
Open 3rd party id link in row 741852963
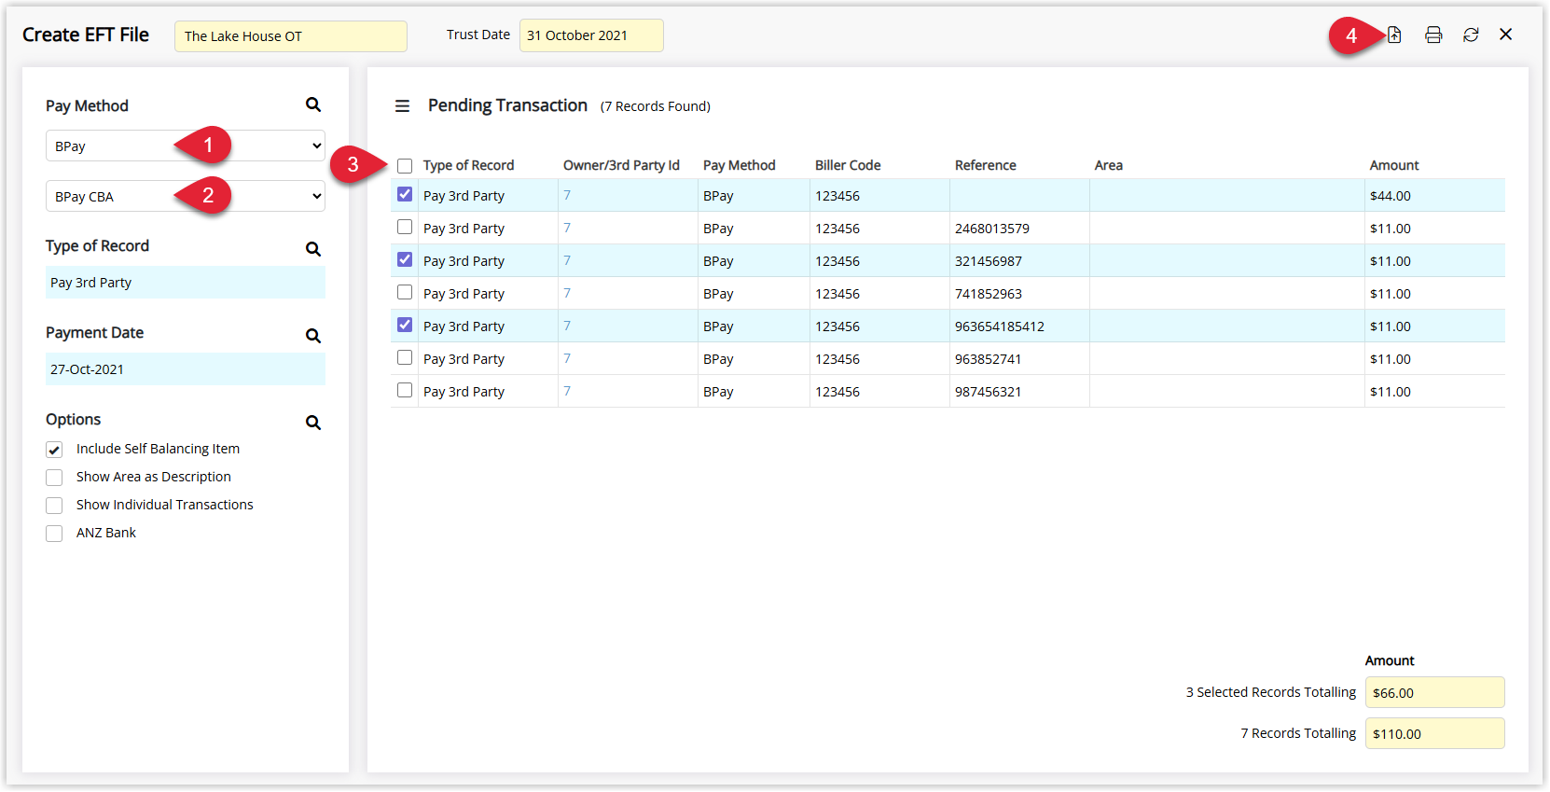click(567, 293)
